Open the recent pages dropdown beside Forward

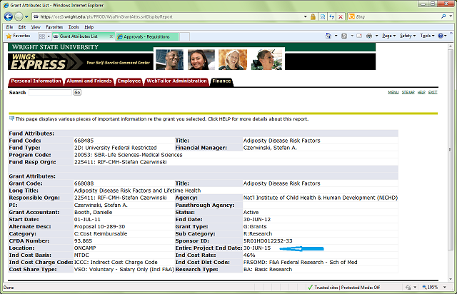pos(26,16)
